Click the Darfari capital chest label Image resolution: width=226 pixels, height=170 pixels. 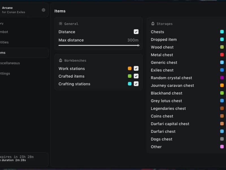click(170, 124)
